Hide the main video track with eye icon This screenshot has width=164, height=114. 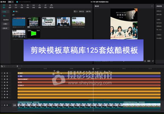click(x=8, y=105)
